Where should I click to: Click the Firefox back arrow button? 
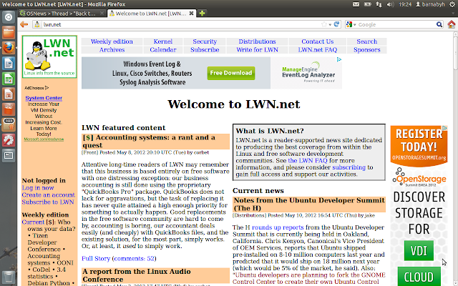point(24,24)
